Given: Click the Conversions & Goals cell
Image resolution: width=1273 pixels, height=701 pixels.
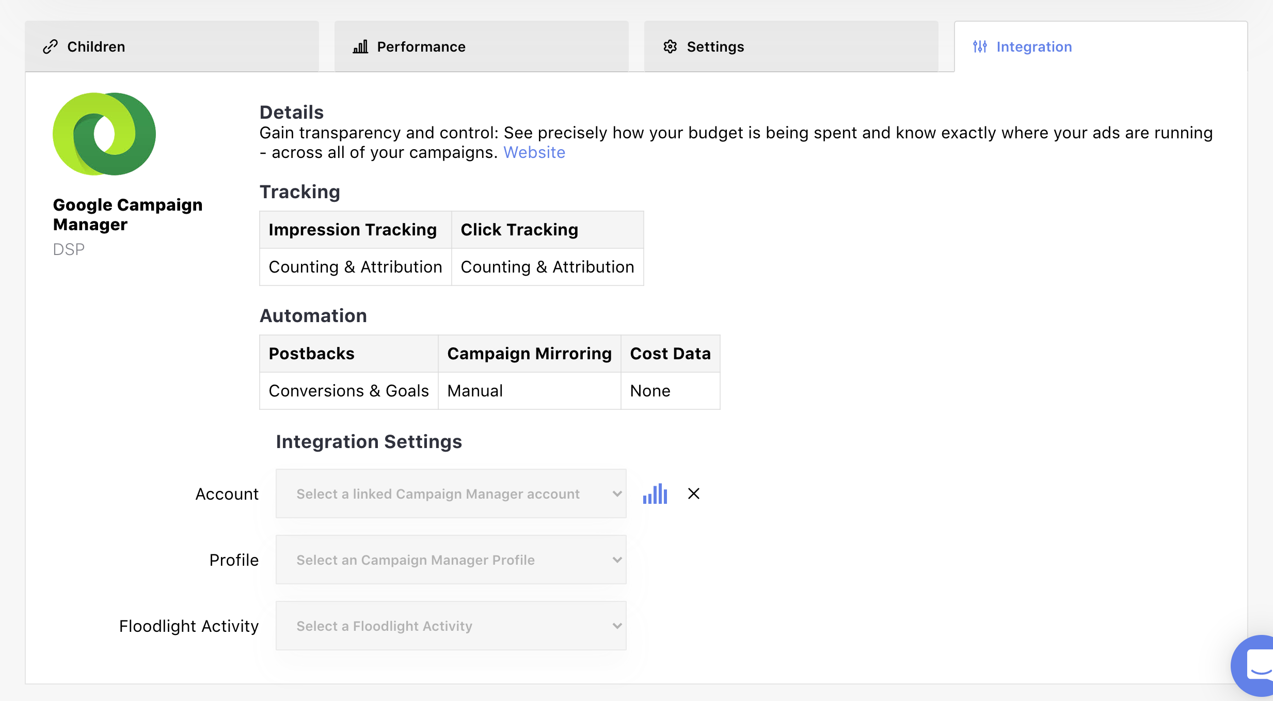Looking at the screenshot, I should 348,390.
